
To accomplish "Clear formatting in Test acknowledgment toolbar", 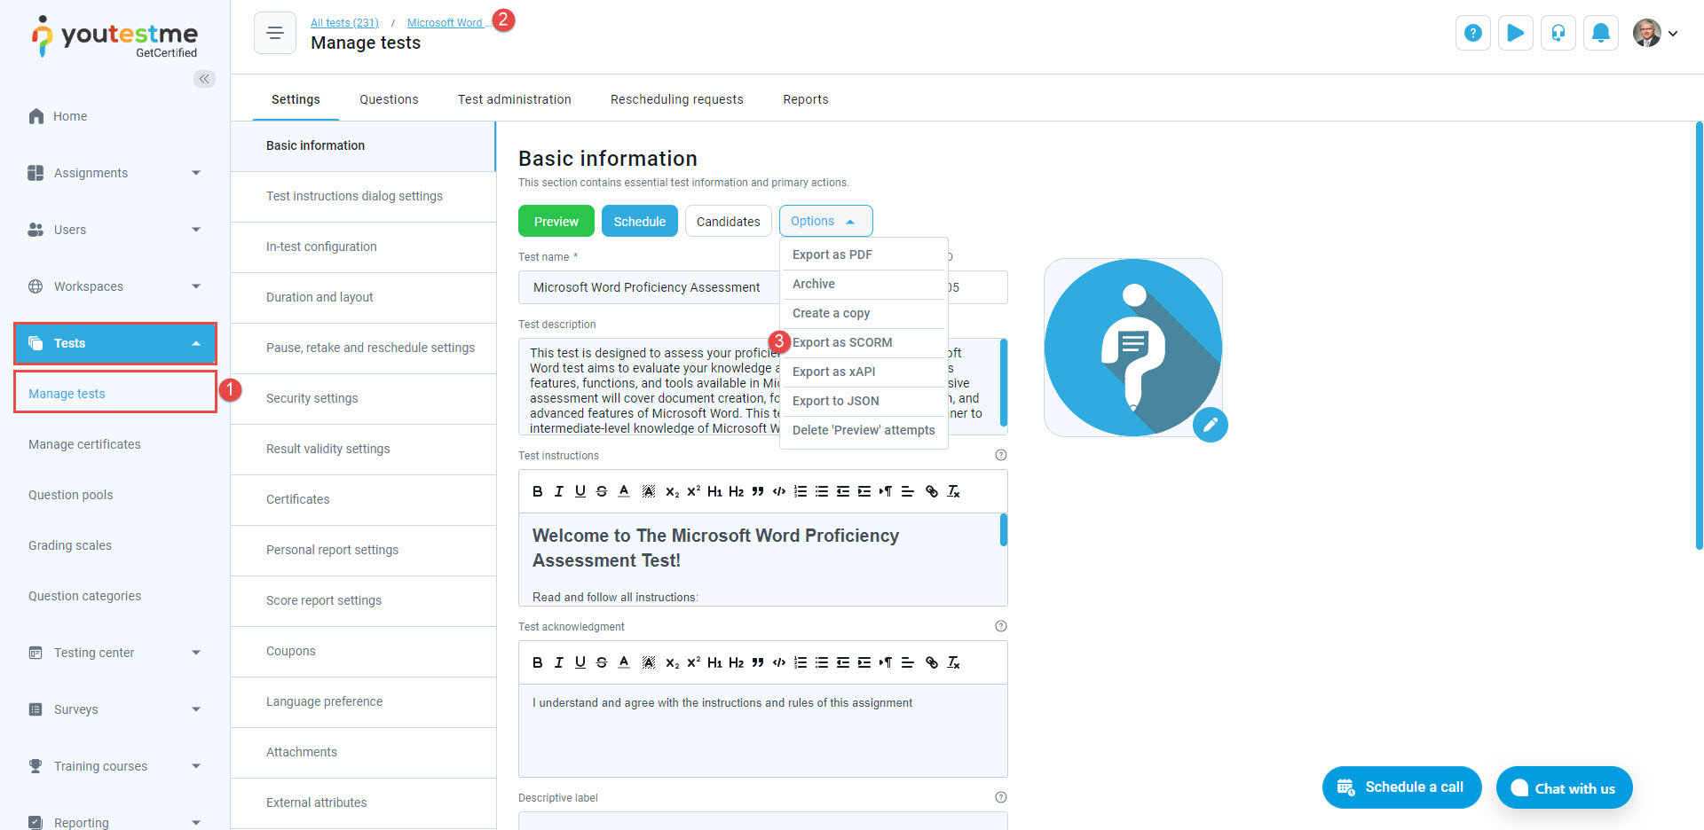I will 954,662.
